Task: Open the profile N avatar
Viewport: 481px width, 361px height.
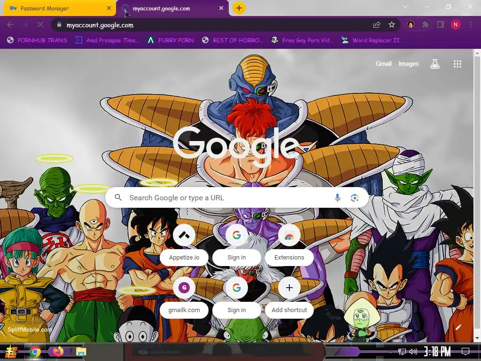Action: point(456,25)
